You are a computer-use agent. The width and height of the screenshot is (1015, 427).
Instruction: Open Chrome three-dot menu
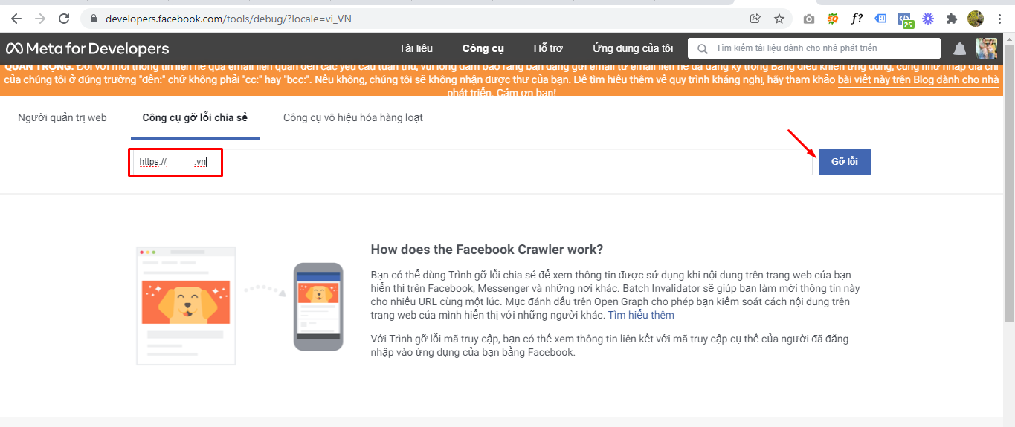point(999,19)
